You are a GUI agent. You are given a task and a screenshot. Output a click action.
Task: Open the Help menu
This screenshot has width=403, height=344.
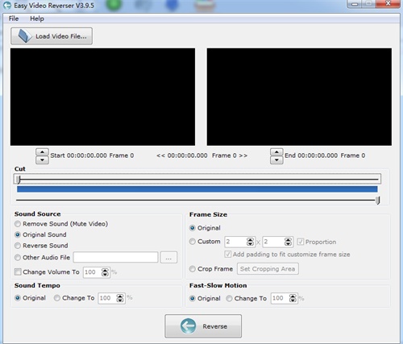tap(37, 19)
